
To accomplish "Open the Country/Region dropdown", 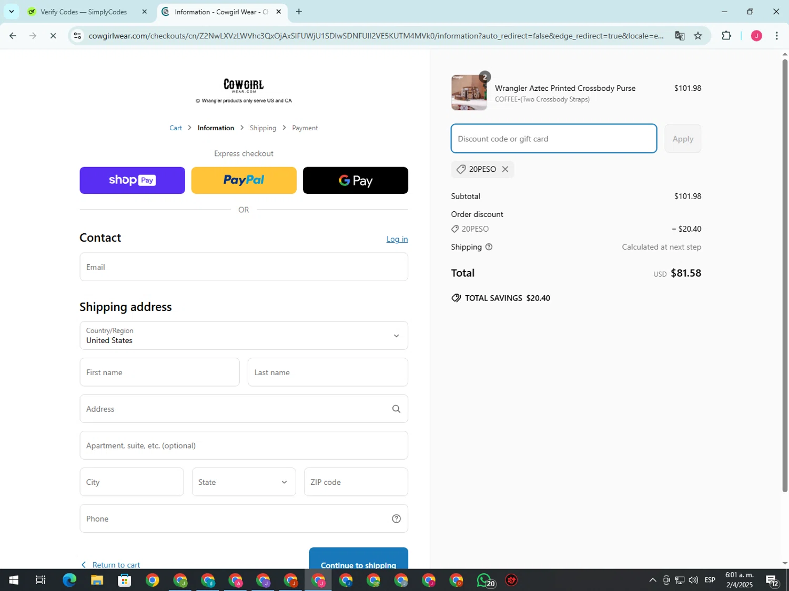I will (x=244, y=335).
